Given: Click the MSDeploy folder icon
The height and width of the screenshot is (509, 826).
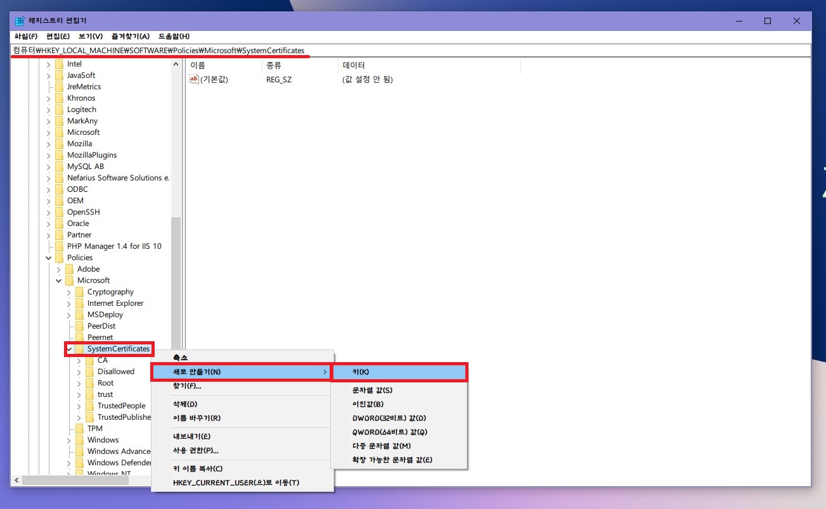Looking at the screenshot, I should (79, 315).
